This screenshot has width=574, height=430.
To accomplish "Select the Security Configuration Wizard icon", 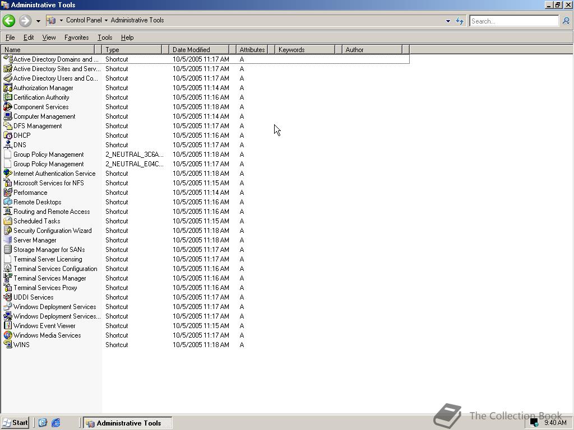I will (x=8, y=230).
